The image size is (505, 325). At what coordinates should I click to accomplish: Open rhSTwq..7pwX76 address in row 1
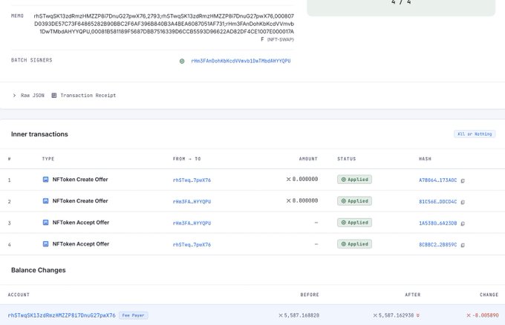click(192, 180)
